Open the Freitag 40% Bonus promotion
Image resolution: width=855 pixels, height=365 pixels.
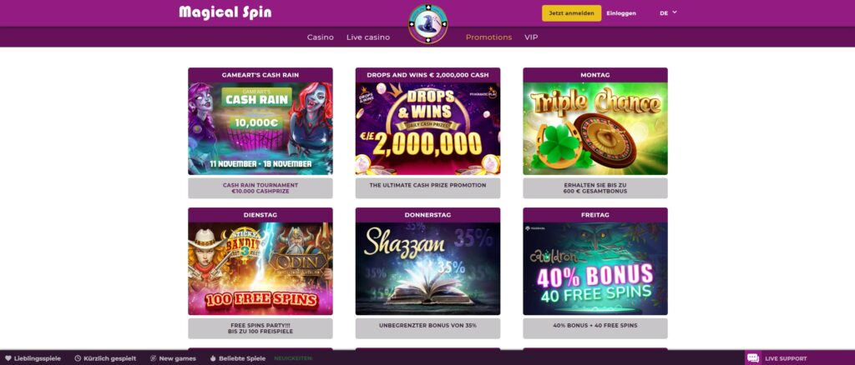tap(594, 268)
